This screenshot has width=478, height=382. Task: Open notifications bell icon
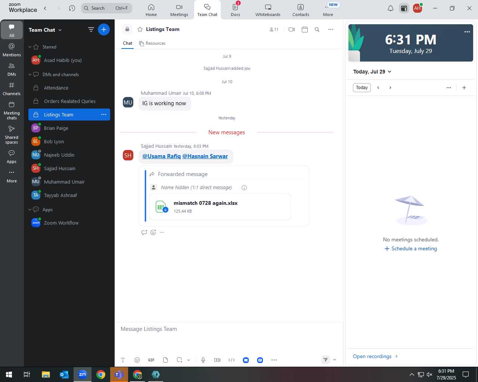tap(391, 8)
